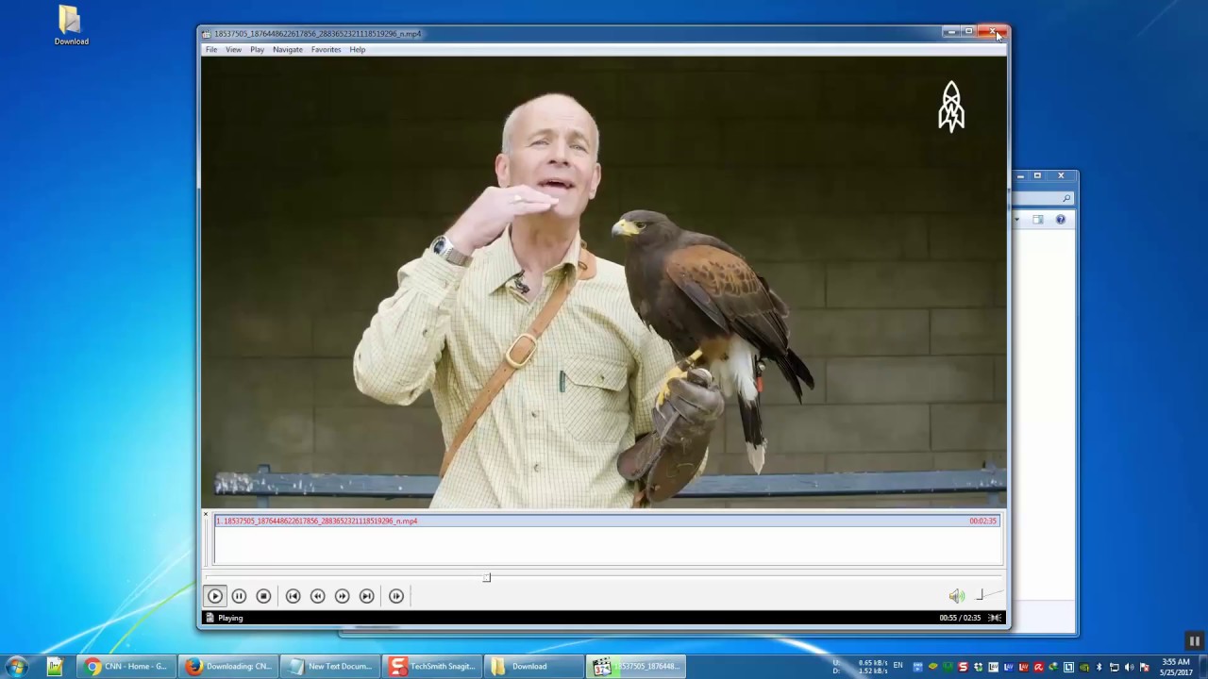This screenshot has width=1208, height=679.
Task: Switch to TechSmith Snagit taskbar window
Action: click(x=432, y=667)
